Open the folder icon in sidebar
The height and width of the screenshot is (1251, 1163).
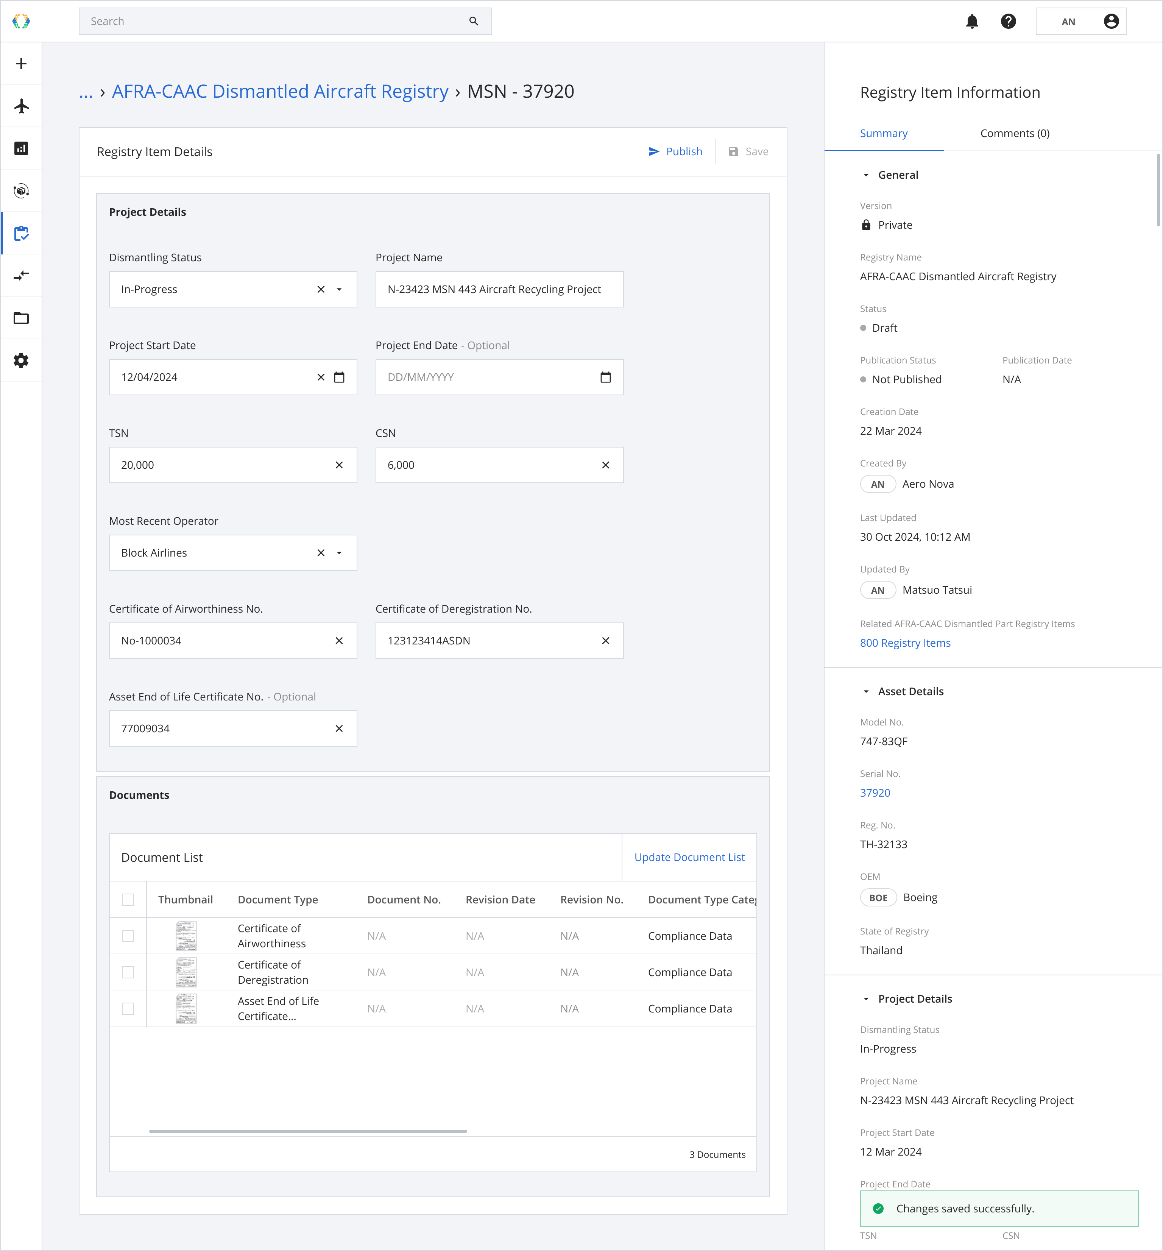[x=22, y=318]
